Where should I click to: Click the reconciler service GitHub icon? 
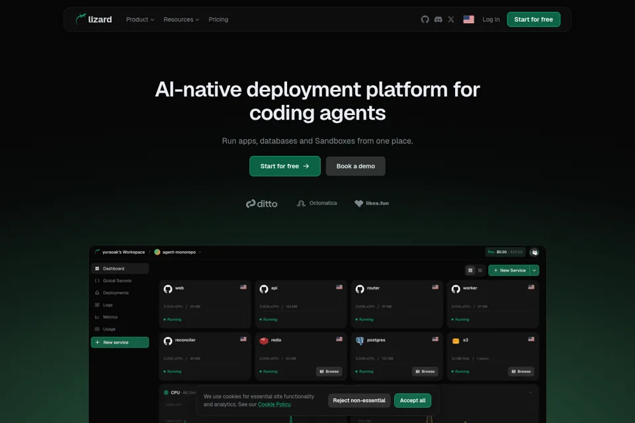(167, 341)
